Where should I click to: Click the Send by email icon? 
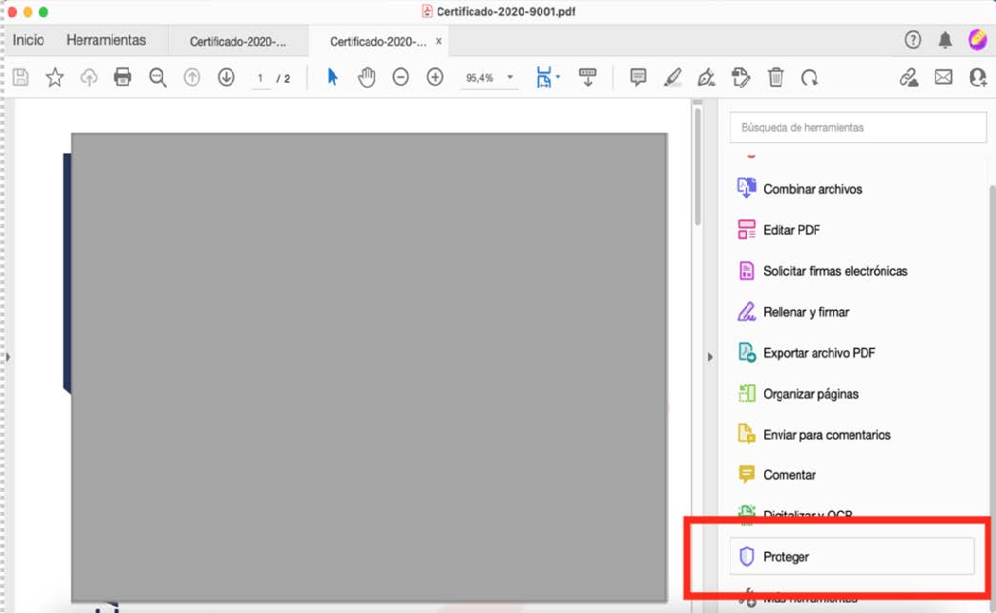tap(944, 77)
